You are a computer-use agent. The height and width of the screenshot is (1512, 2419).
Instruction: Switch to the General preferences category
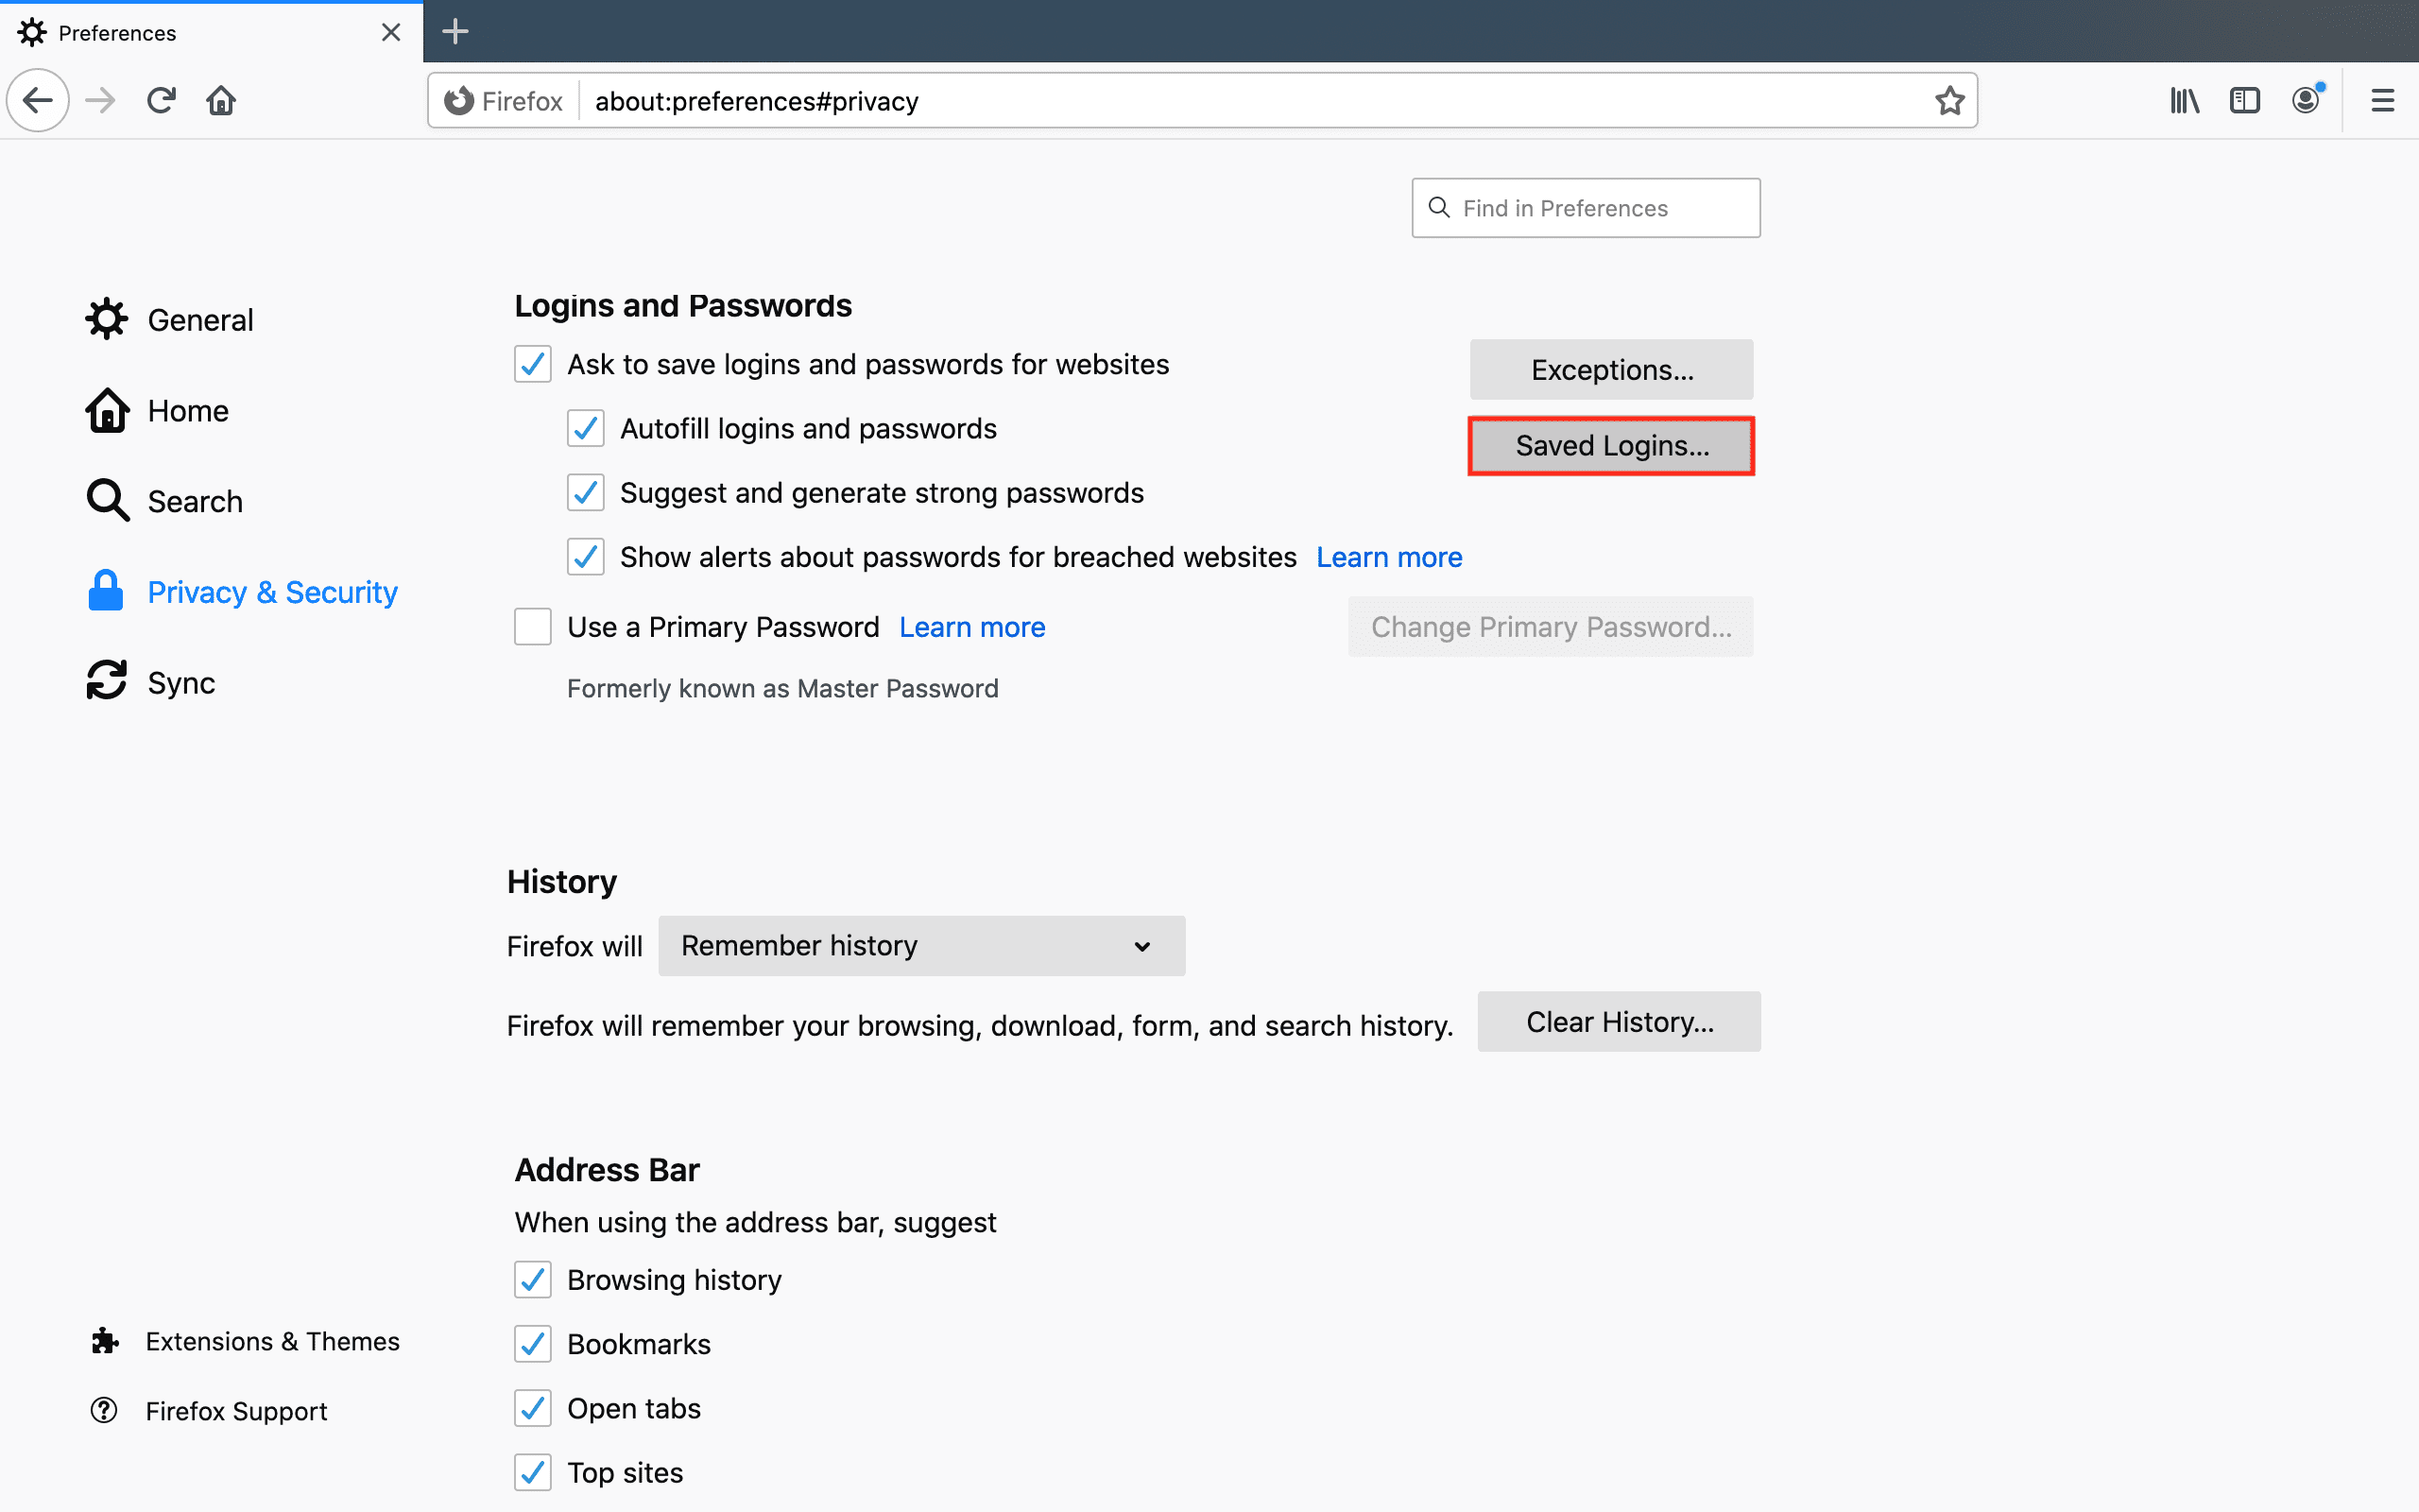[x=199, y=320]
